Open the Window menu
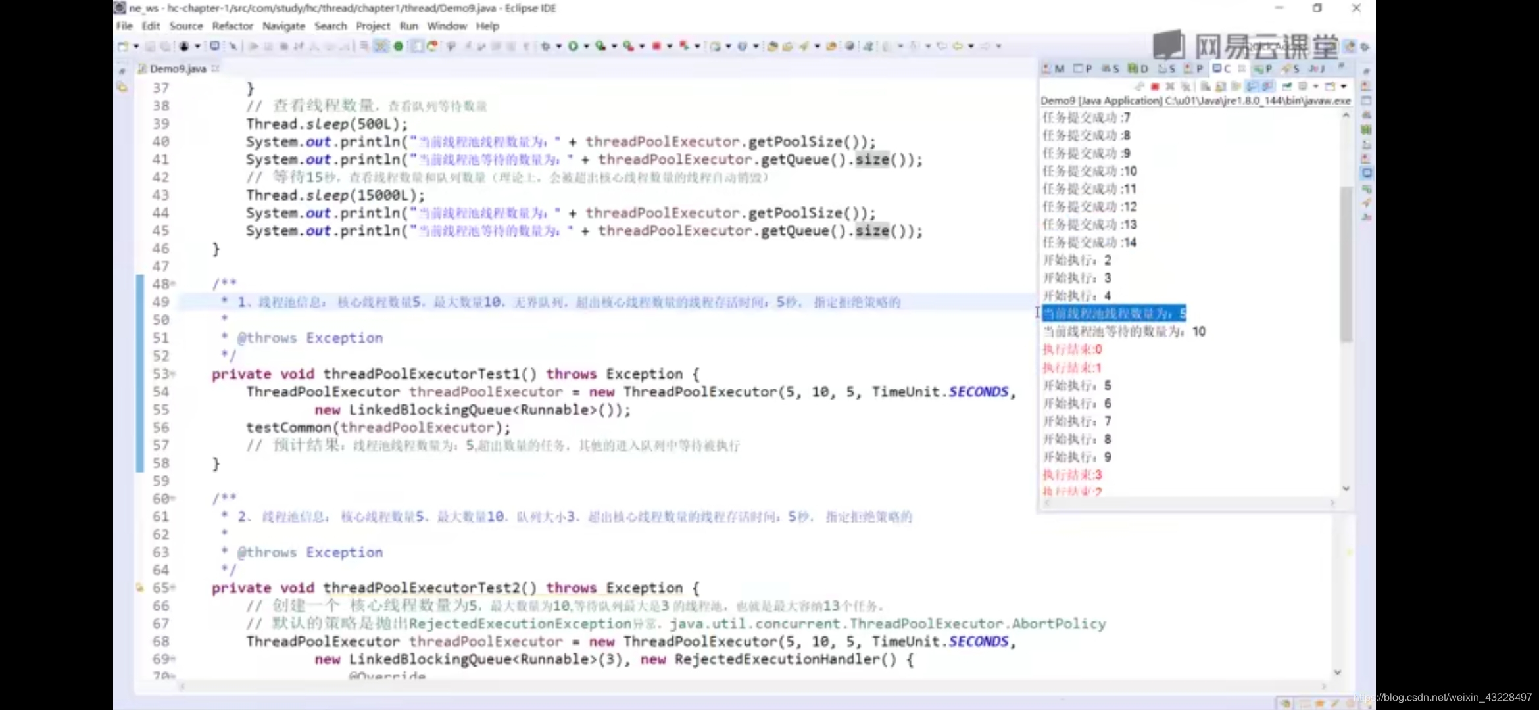This screenshot has height=710, width=1539. coord(447,26)
